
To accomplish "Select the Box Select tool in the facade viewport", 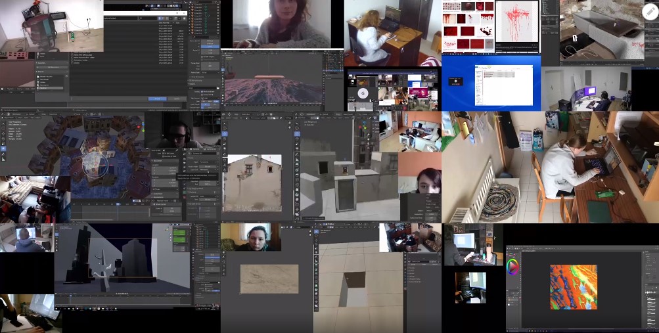I will click(x=225, y=123).
